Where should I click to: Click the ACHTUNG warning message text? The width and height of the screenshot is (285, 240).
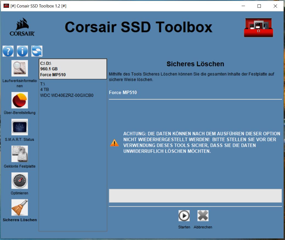coord(202,142)
